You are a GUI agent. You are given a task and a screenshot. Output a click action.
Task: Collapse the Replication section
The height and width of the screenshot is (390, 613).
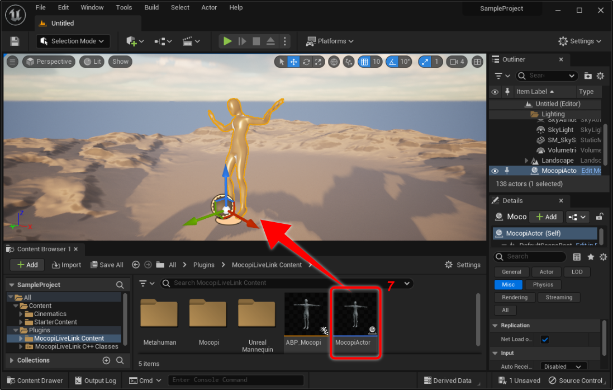coord(495,325)
